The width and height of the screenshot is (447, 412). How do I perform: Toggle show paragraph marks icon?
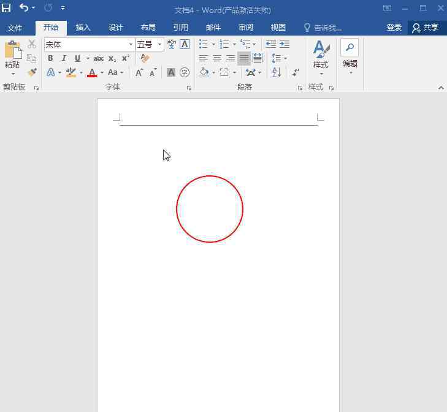click(296, 72)
